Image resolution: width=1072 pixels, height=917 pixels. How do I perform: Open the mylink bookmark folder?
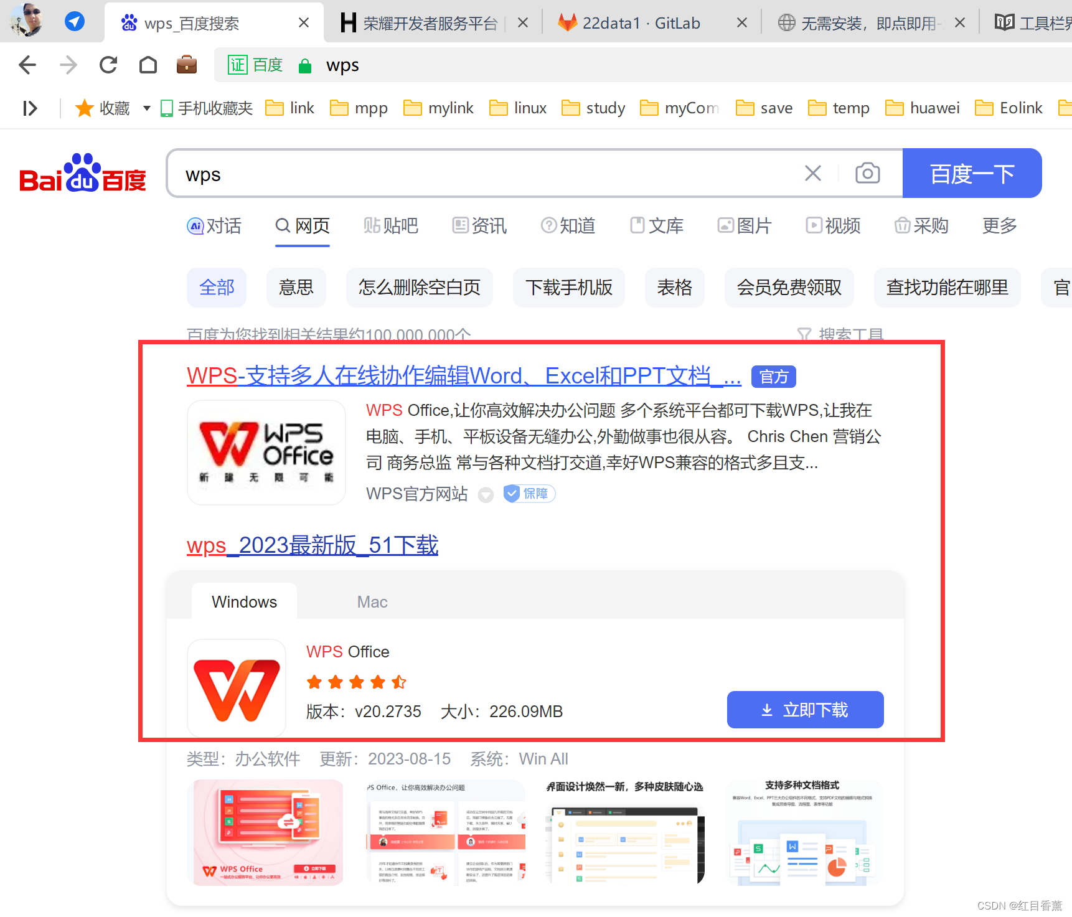point(439,108)
